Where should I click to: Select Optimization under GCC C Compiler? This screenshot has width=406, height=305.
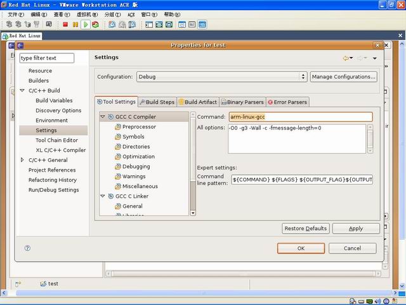pyautogui.click(x=138, y=157)
